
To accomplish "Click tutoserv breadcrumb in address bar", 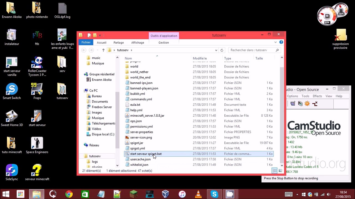I will click(123, 50).
